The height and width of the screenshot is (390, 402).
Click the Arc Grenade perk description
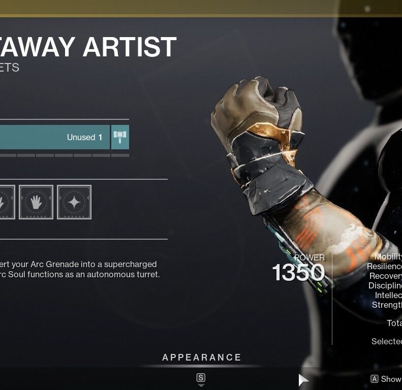(80, 269)
